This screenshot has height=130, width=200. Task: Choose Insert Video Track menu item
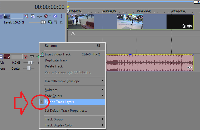tap(72, 54)
